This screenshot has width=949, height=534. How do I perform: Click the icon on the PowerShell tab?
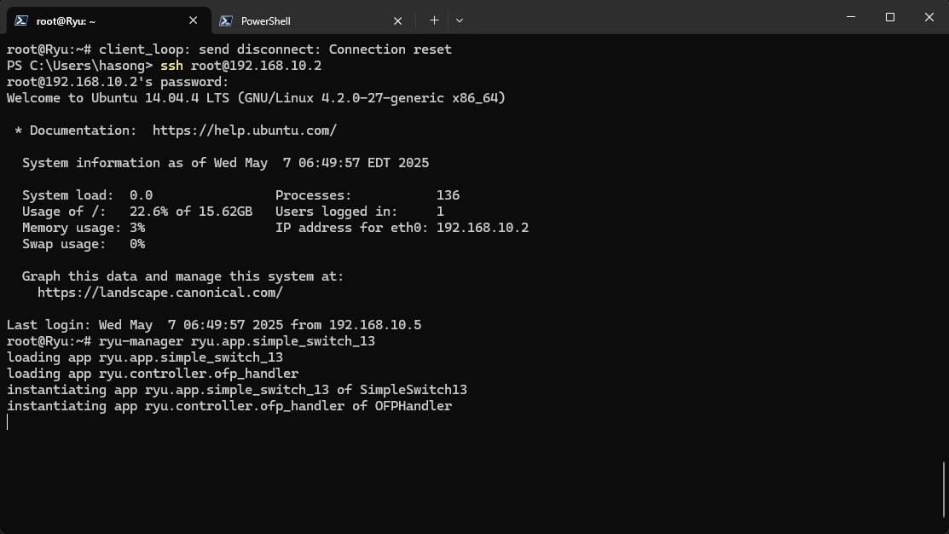click(226, 20)
